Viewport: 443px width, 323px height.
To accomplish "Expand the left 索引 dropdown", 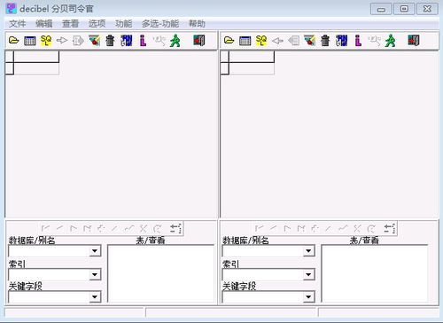I will (95, 275).
